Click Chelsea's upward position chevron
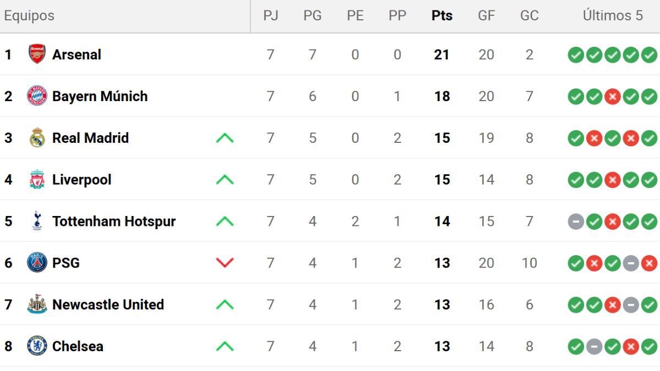This screenshot has height=371, width=660. pos(224,346)
